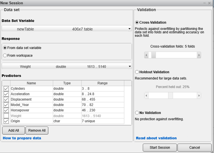The width and height of the screenshot is (214, 153).
Task: Uncheck the Horsepower predictor checkbox
Action: [6, 110]
